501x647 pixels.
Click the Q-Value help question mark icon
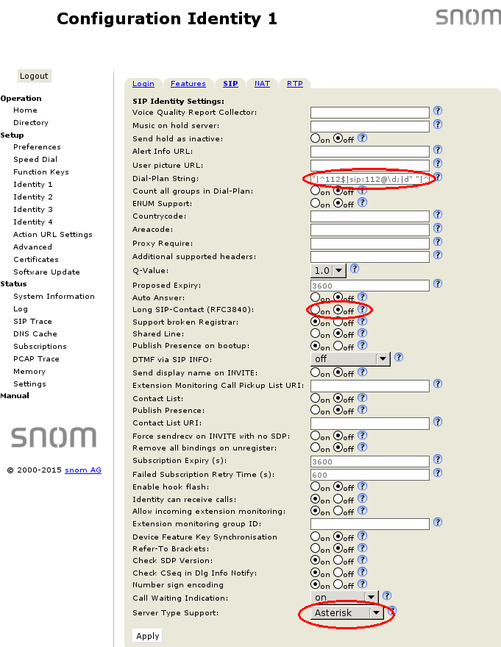pos(355,269)
